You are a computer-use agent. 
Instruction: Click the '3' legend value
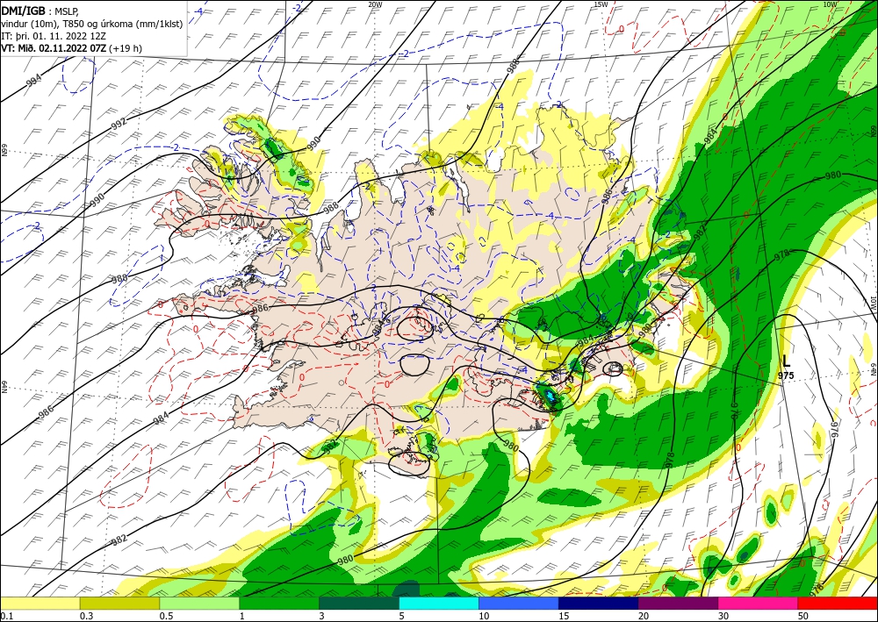[322, 617]
